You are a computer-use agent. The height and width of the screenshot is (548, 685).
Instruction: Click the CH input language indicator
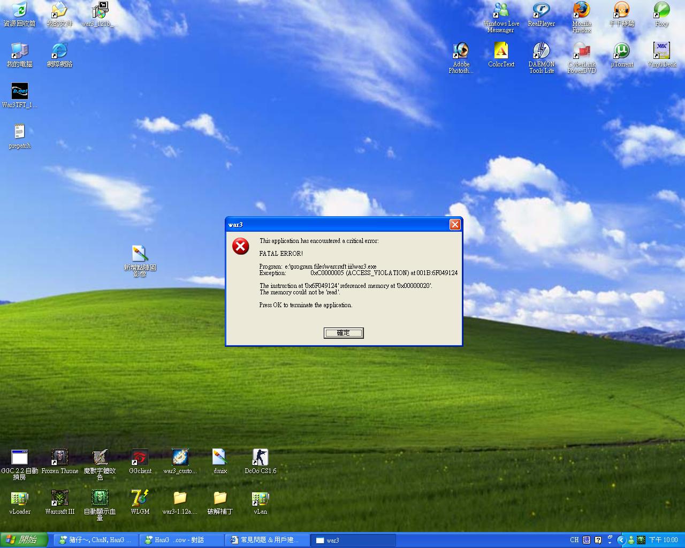coord(574,540)
